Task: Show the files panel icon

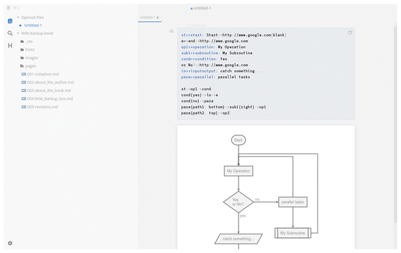Action: coord(10,21)
